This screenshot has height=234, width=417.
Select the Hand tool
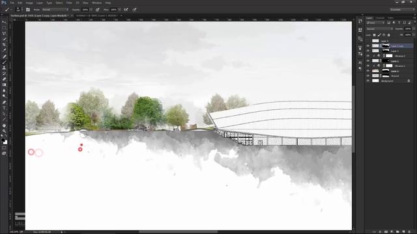tap(4, 125)
